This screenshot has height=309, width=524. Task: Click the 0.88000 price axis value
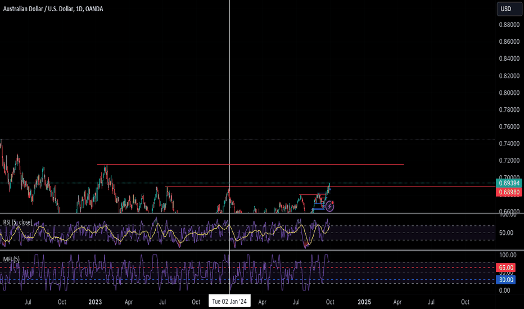pyautogui.click(x=509, y=25)
